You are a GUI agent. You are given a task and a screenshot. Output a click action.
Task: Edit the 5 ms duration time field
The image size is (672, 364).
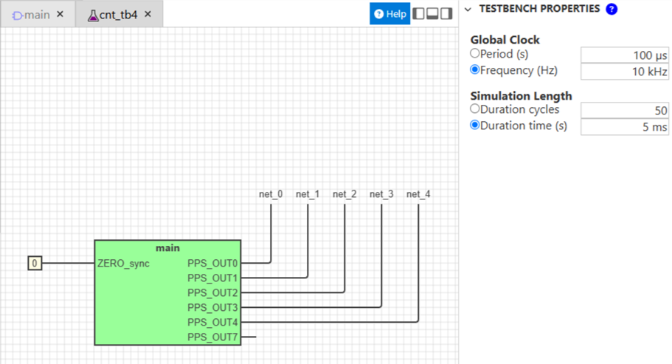625,127
